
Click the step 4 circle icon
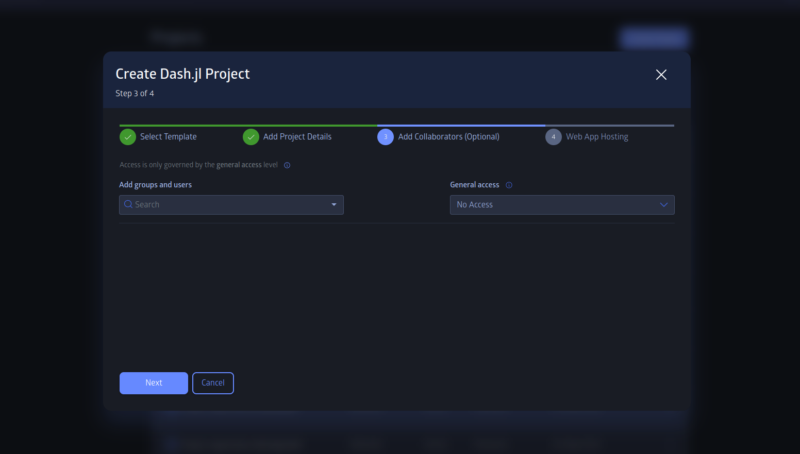pos(554,137)
